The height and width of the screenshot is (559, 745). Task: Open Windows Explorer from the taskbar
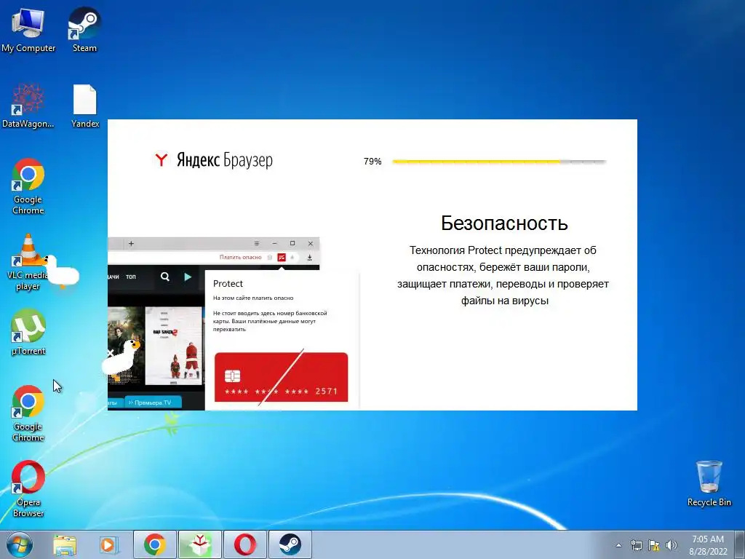coord(65,544)
